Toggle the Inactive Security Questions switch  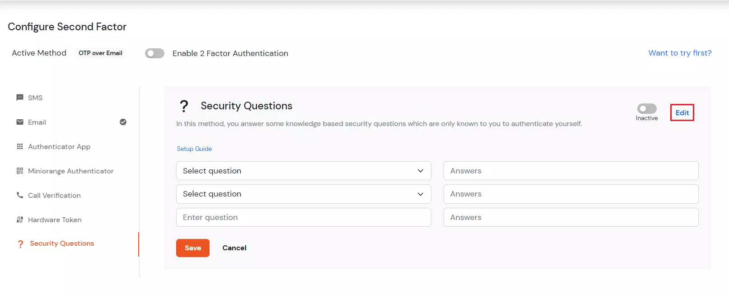click(x=647, y=108)
